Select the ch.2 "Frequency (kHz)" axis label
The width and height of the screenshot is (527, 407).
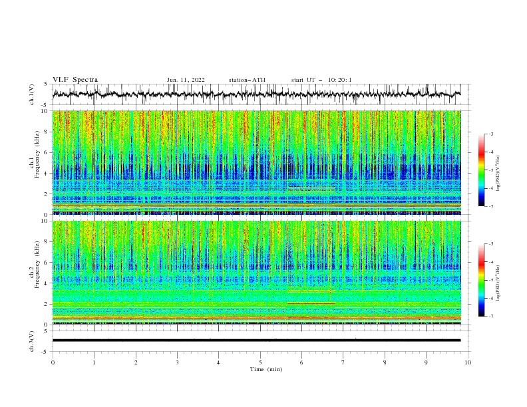point(37,265)
